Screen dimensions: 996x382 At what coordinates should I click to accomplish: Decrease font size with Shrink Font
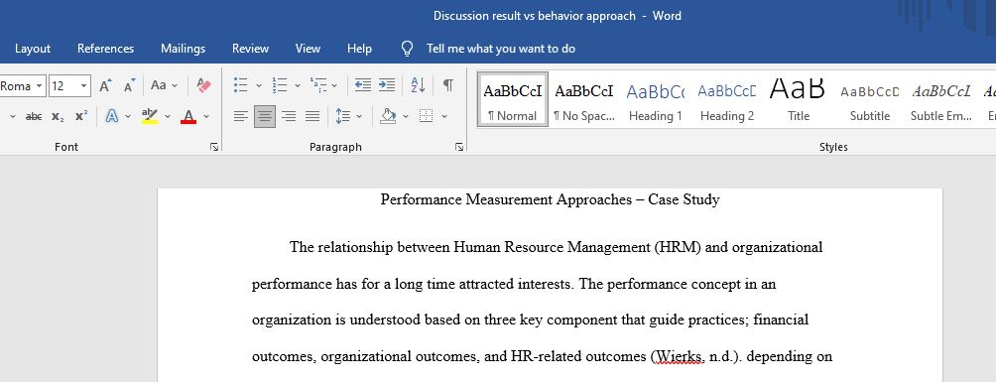point(130,85)
